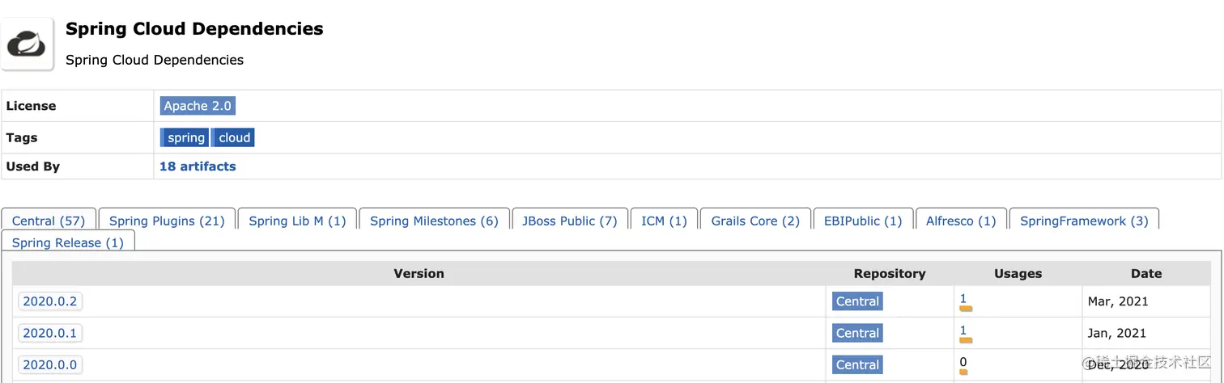Open version 2020.0.1 link

pos(50,333)
